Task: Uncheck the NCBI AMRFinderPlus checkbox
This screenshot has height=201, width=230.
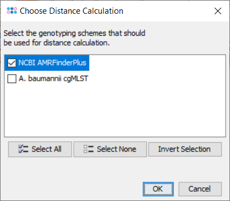Action: [12, 63]
